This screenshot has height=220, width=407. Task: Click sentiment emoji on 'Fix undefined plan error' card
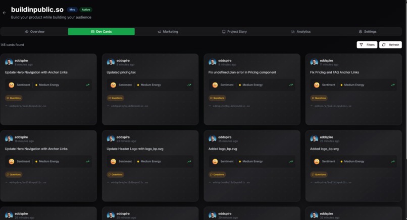pos(215,85)
